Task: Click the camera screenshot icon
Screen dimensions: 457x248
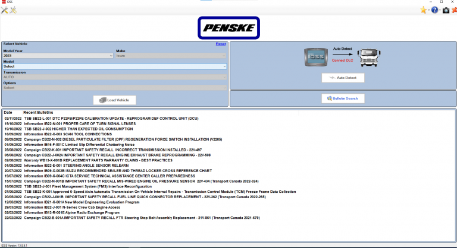Action: [x=446, y=11]
